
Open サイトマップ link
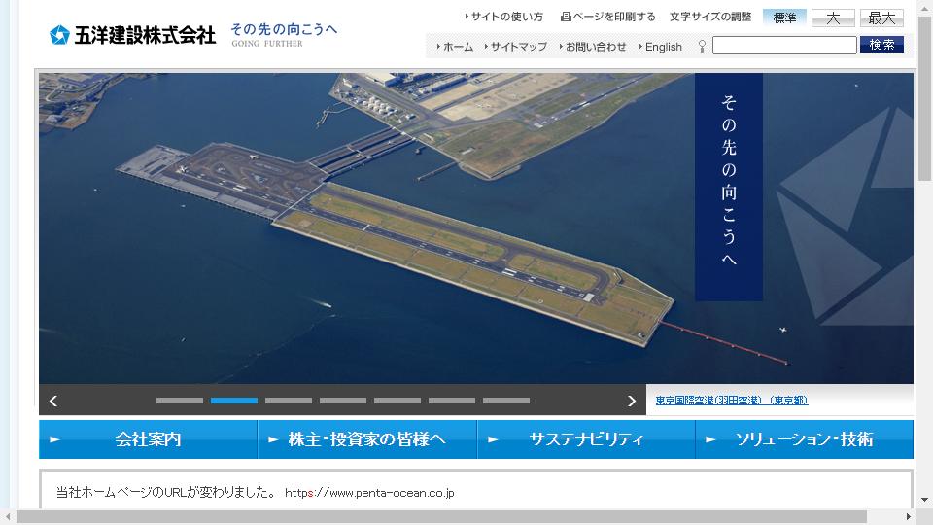[x=518, y=47]
